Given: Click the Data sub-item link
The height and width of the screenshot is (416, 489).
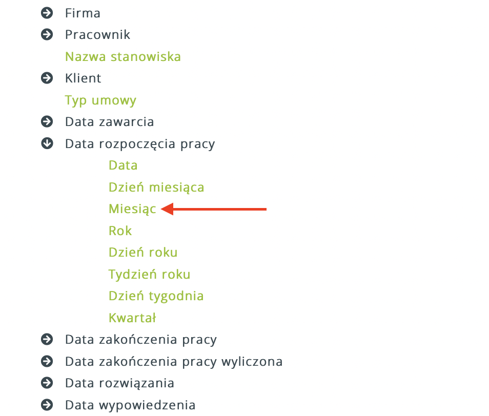Looking at the screenshot, I should [x=123, y=165].
